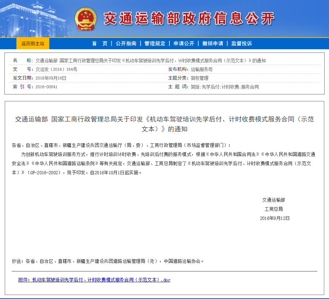Image resolution: width=329 pixels, height=299 pixels.
Task: Click document number 交运发〔2016〕164号
Action: click(56, 69)
